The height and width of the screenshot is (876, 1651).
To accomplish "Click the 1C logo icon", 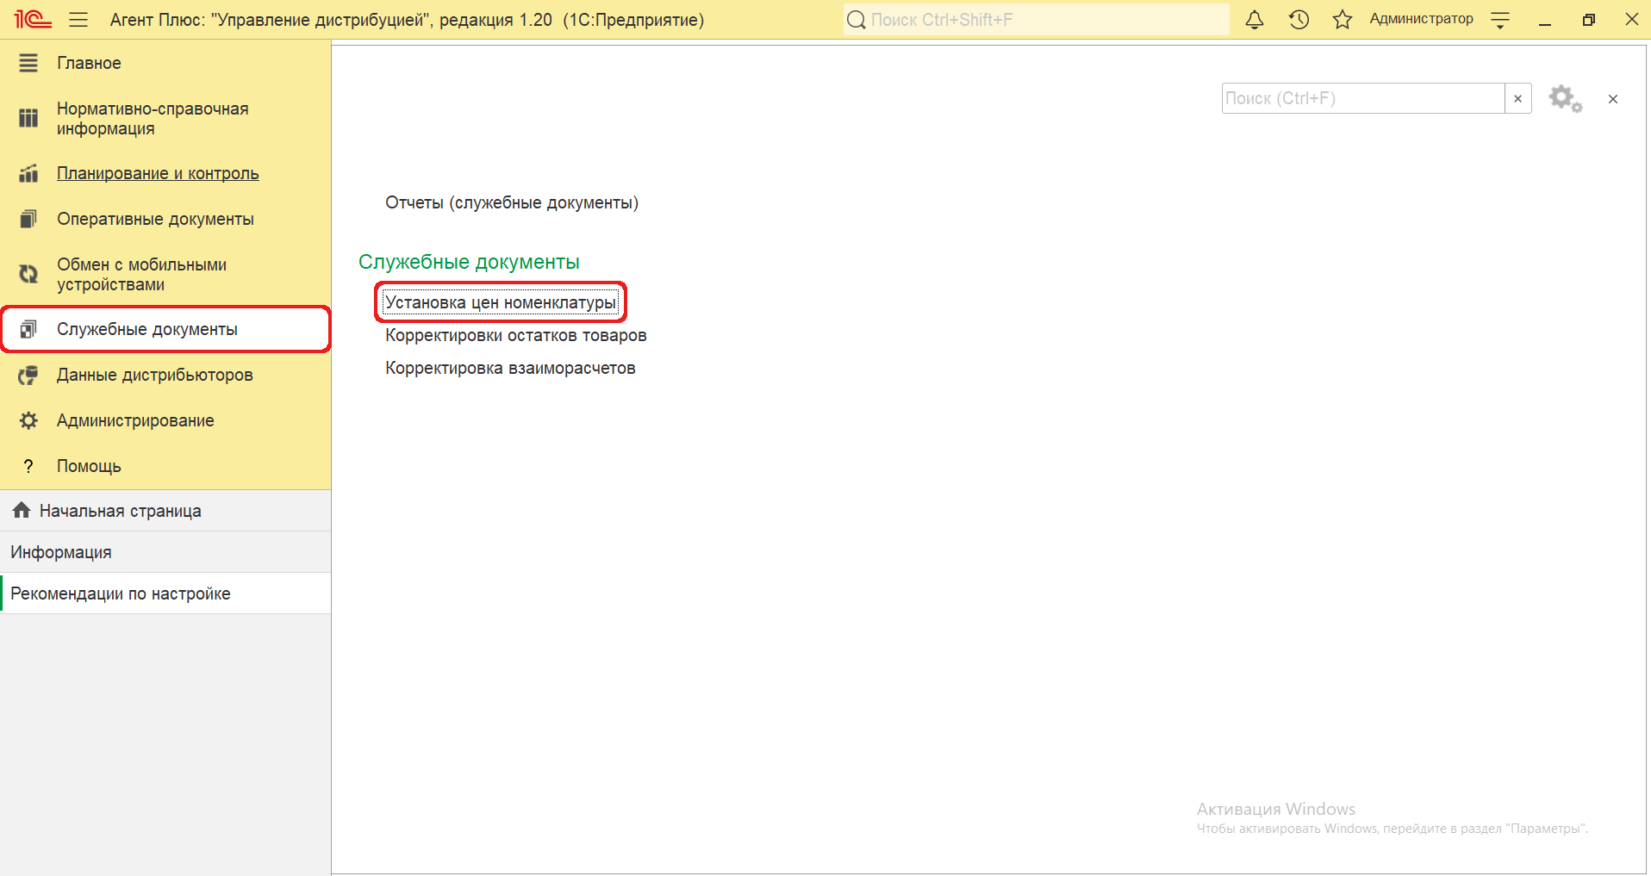I will point(33,19).
